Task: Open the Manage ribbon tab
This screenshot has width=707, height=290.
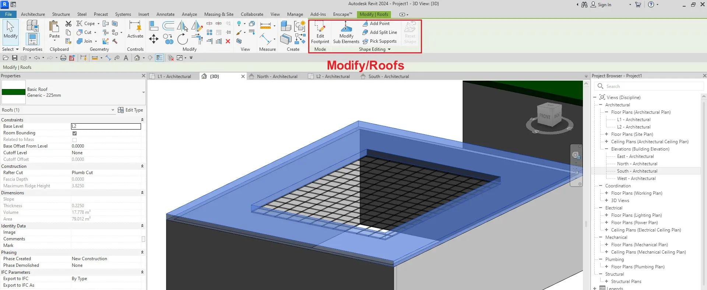Action: [x=295, y=14]
